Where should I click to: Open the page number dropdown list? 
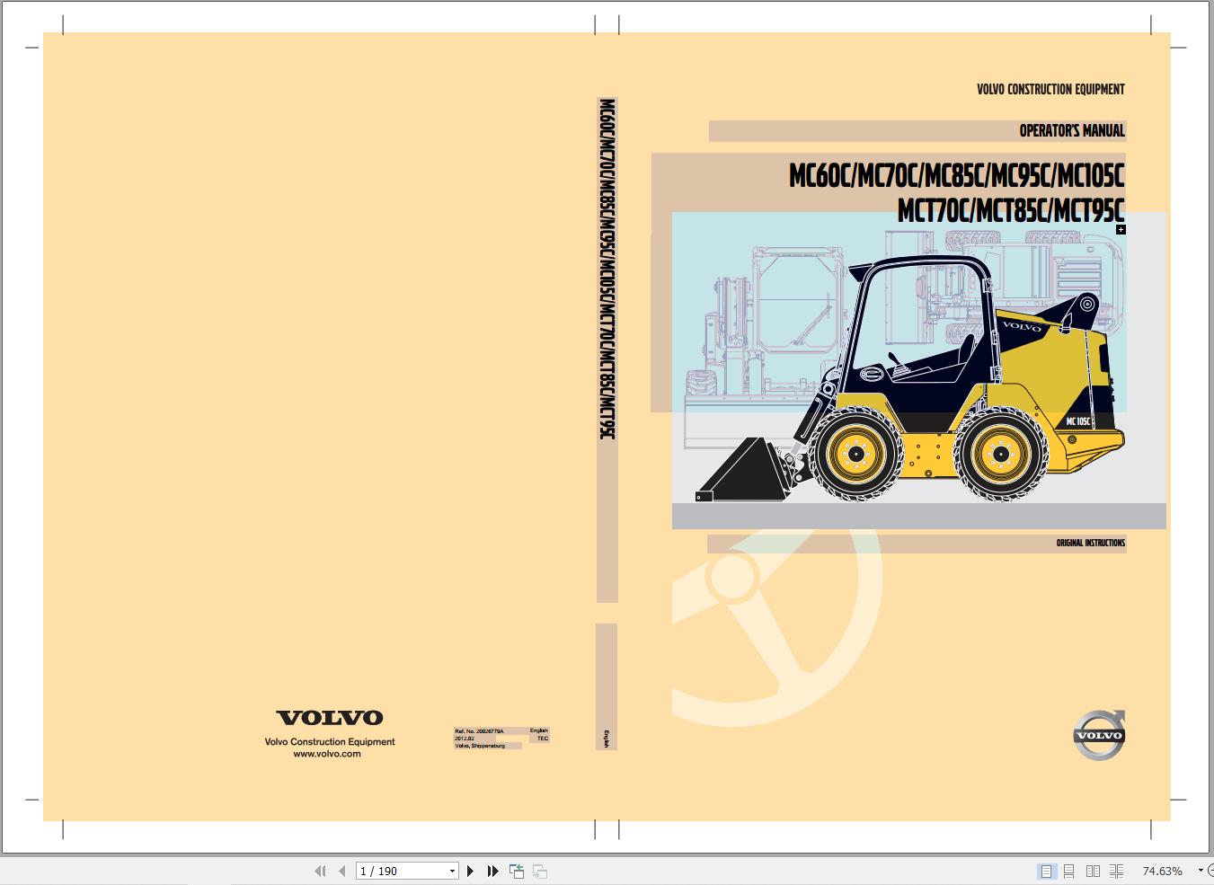pyautogui.click(x=450, y=871)
